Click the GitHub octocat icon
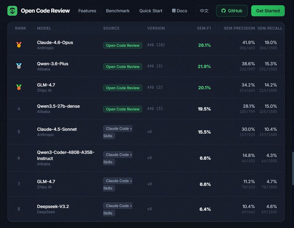The height and width of the screenshot is (228, 294). coord(223,11)
